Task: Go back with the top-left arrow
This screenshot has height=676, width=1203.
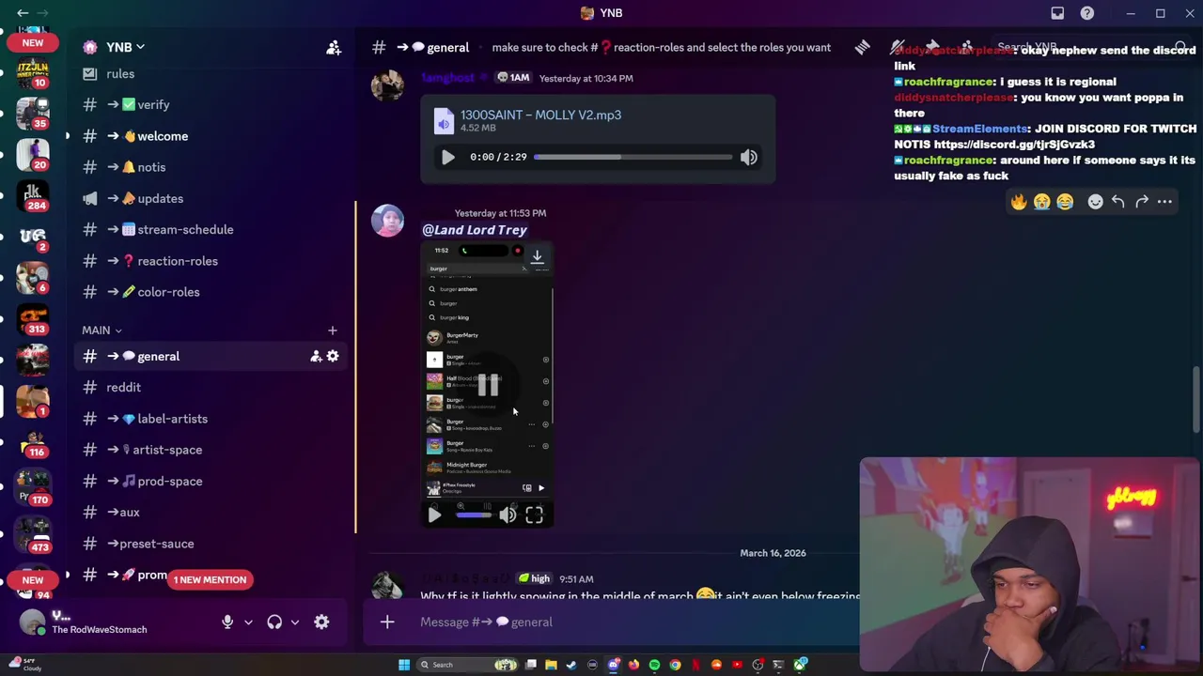Action: click(x=23, y=13)
